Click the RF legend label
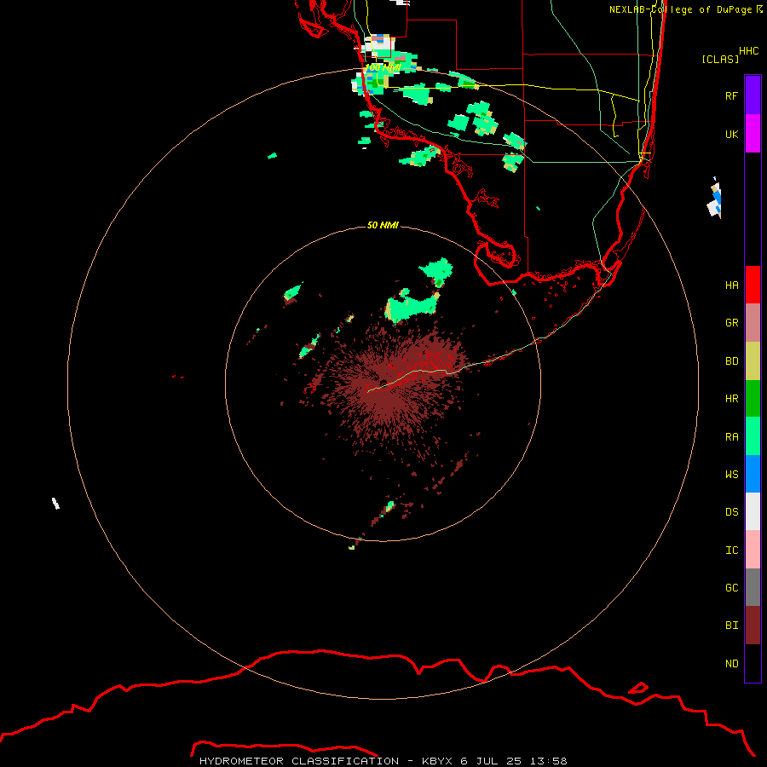 tap(732, 95)
